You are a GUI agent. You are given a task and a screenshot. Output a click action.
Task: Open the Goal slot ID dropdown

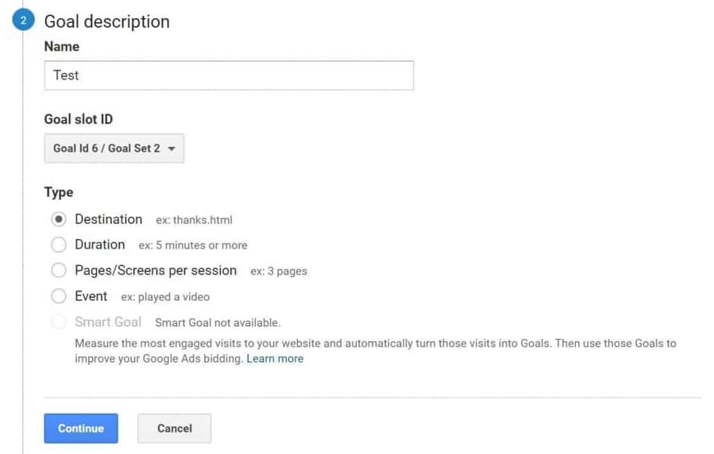[x=114, y=148]
